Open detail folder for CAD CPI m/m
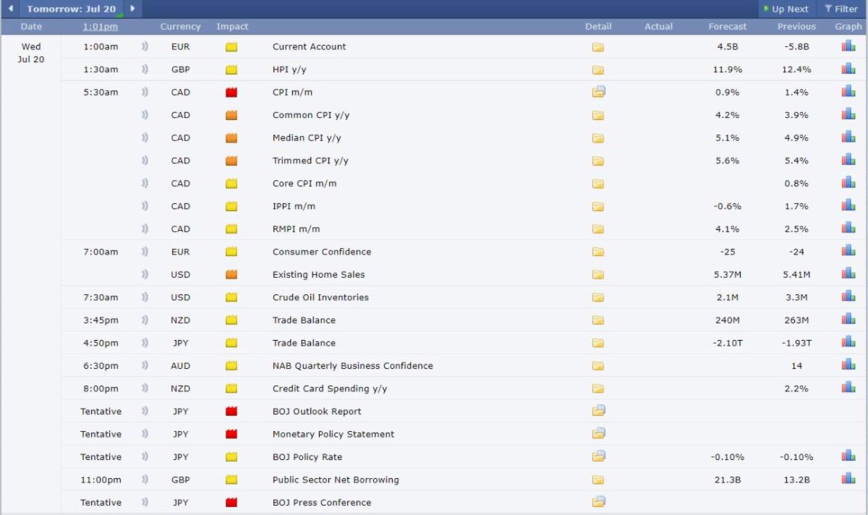 (598, 92)
